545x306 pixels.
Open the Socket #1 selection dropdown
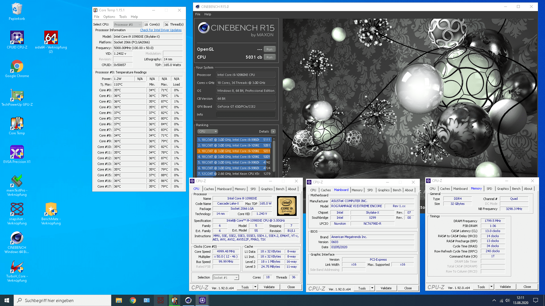pyautogui.click(x=226, y=278)
